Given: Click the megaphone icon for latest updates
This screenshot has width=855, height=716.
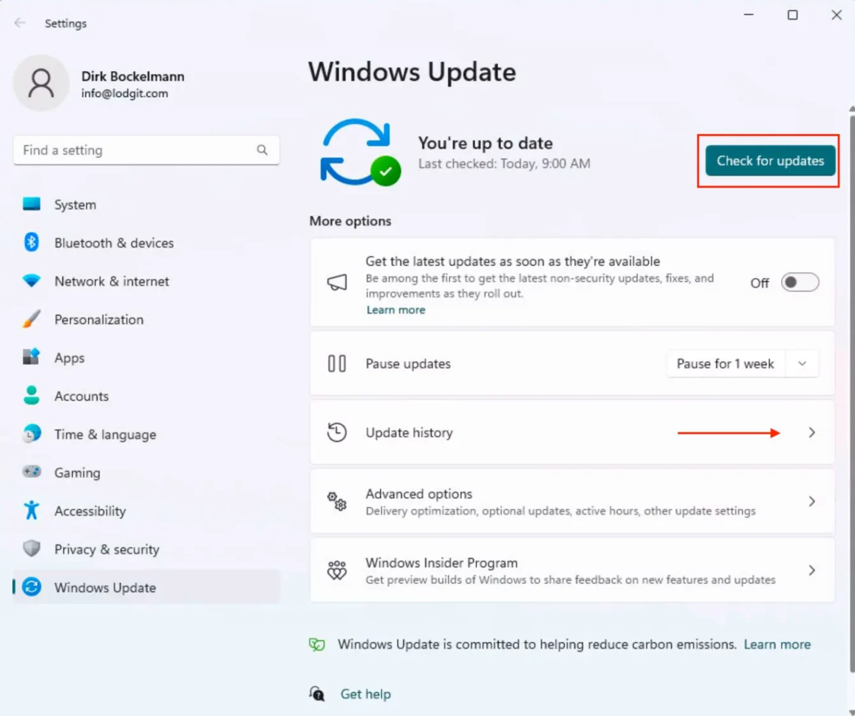Looking at the screenshot, I should (x=337, y=282).
